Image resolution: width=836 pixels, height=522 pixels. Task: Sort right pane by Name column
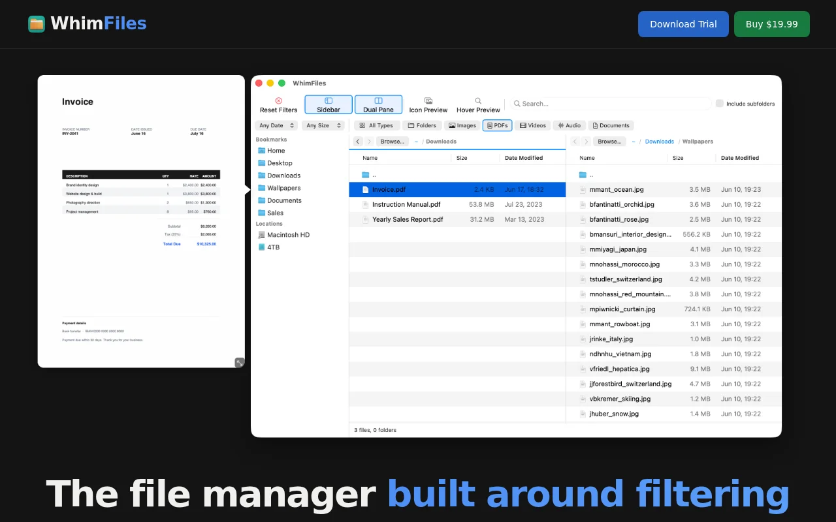[x=587, y=158]
